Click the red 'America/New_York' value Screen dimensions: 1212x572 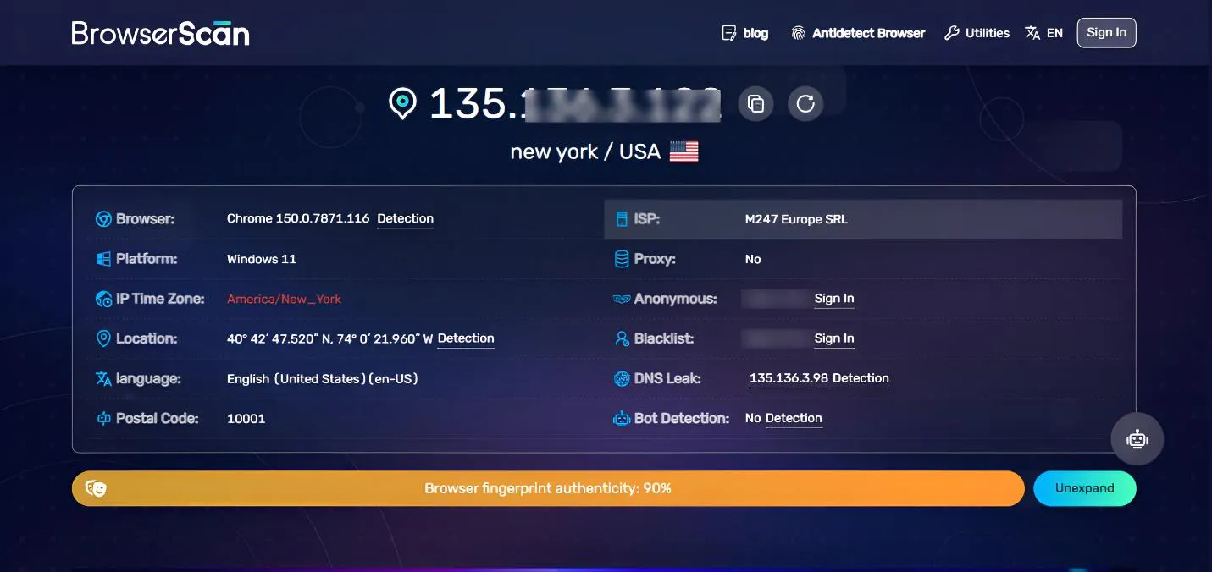[284, 299]
